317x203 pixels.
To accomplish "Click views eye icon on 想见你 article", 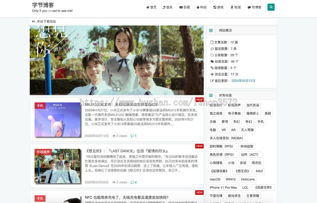I will pos(114,182).
